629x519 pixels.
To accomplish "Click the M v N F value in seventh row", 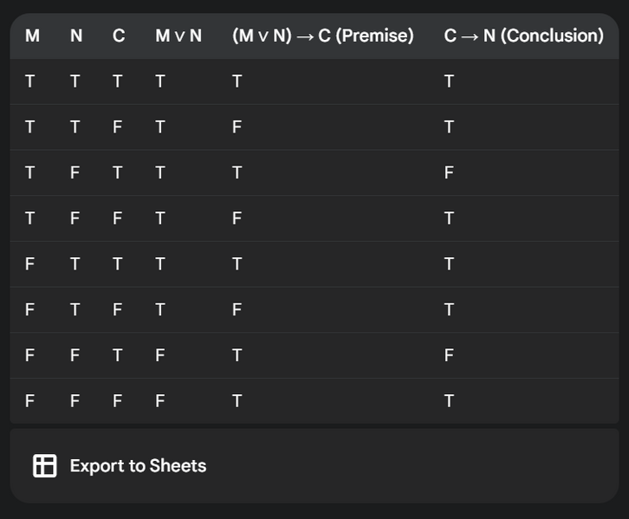I will click(x=159, y=355).
